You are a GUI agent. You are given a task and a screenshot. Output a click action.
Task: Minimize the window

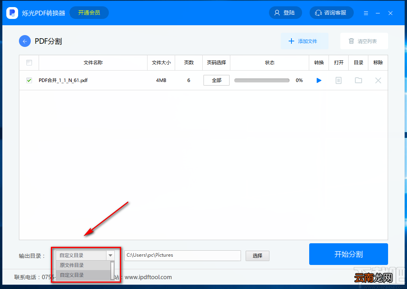click(x=378, y=13)
